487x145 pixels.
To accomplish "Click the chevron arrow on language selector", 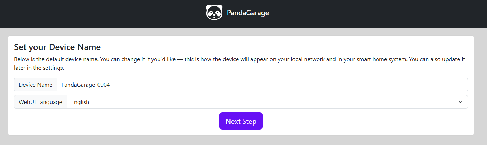I will tap(460, 102).
